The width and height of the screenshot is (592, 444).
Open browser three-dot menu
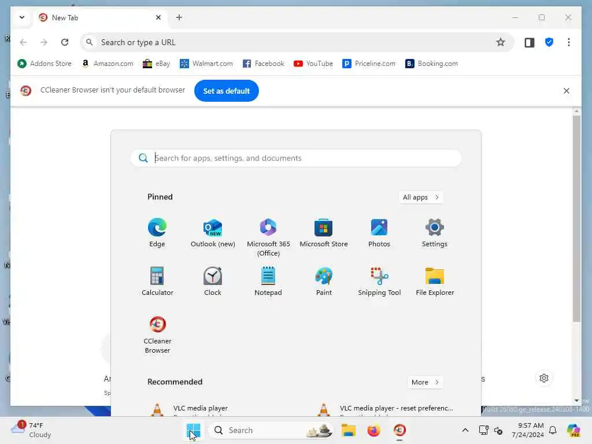click(569, 42)
